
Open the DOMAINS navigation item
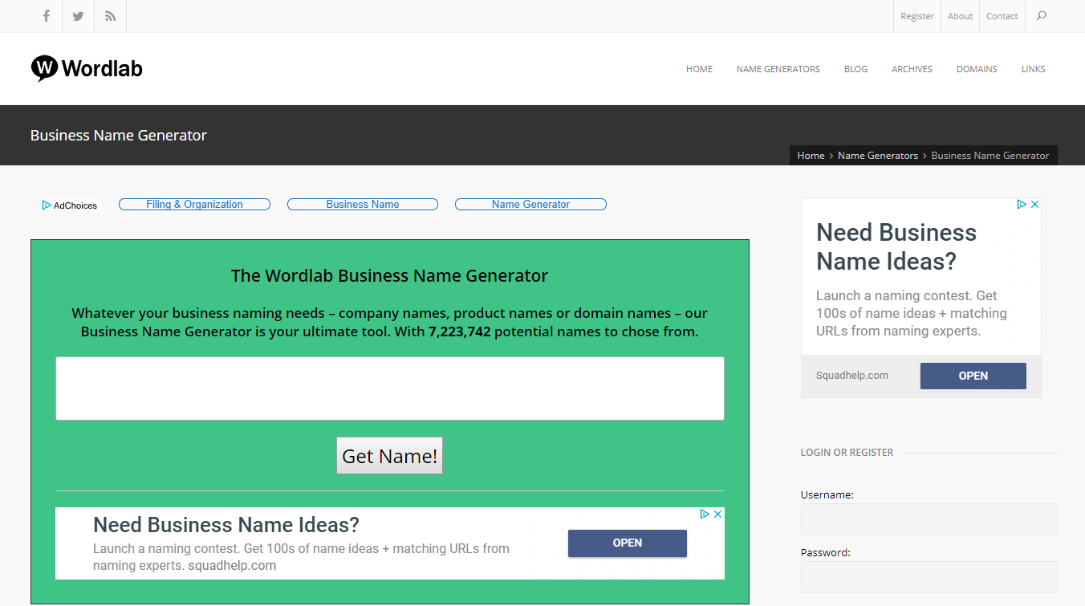click(977, 69)
